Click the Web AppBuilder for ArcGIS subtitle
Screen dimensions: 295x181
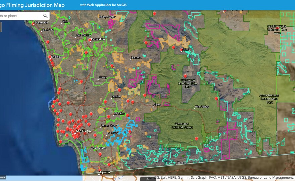(x=103, y=5)
